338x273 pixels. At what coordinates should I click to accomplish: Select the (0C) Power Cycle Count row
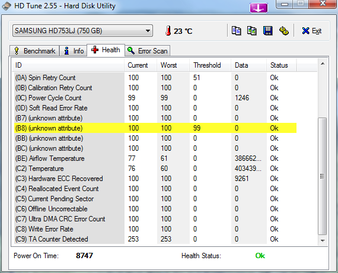155,98
